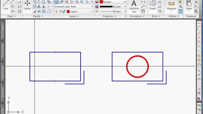Open Layer Properties manager icon
The image size is (203, 114).
[56, 2]
